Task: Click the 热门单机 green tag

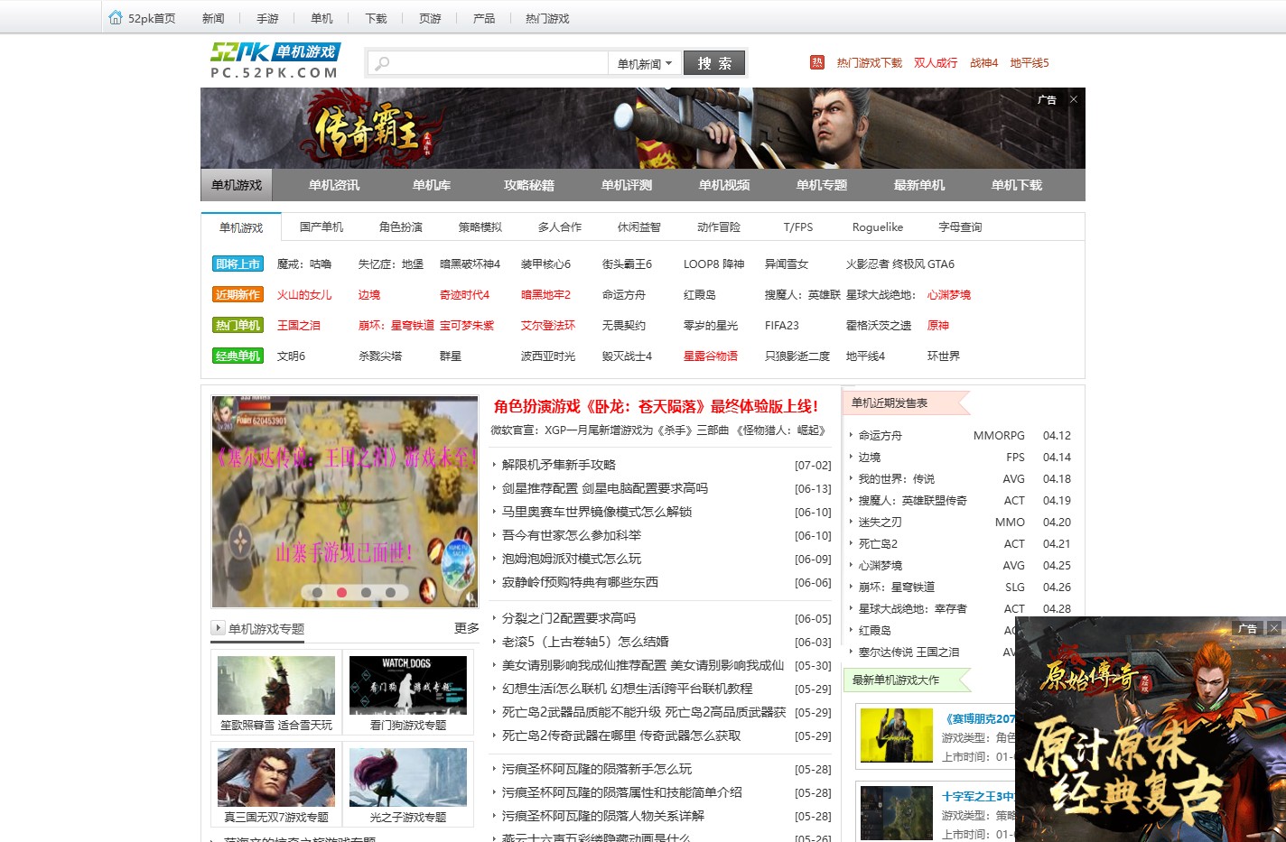Action: tap(238, 326)
